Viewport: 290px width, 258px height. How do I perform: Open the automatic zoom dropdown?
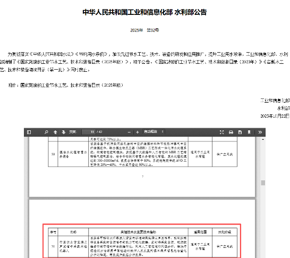click(153, 132)
